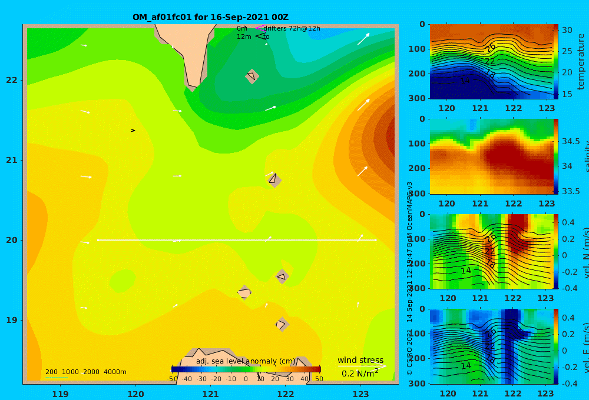Click latitude tick label 22 on main map
589x400 pixels.
[12, 80]
